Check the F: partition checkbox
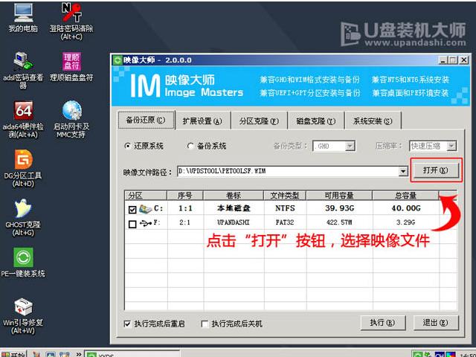Screen dimensions: 476x357 [x=132, y=223]
